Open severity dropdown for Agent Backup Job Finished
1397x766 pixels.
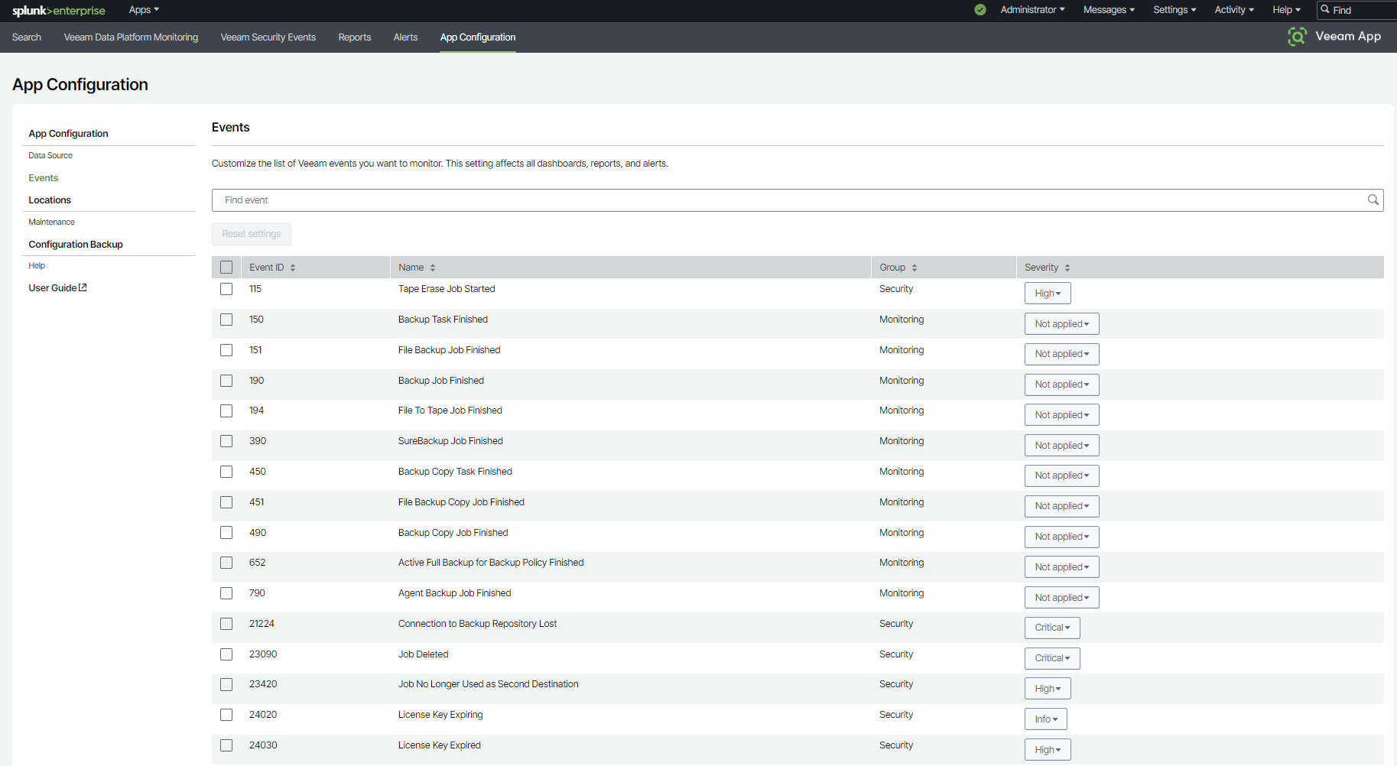pyautogui.click(x=1061, y=598)
